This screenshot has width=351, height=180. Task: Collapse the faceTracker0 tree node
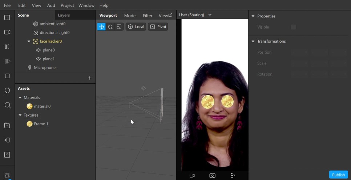pyautogui.click(x=29, y=42)
